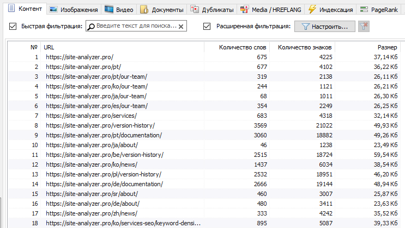The height and width of the screenshot is (228, 405).
Task: Reset the advanced filter with the funnel-cross icon
Action: click(x=364, y=26)
